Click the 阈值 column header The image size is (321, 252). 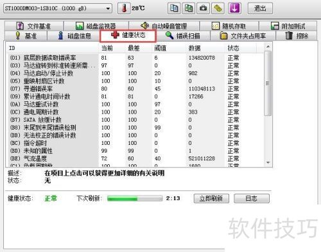tap(169, 48)
